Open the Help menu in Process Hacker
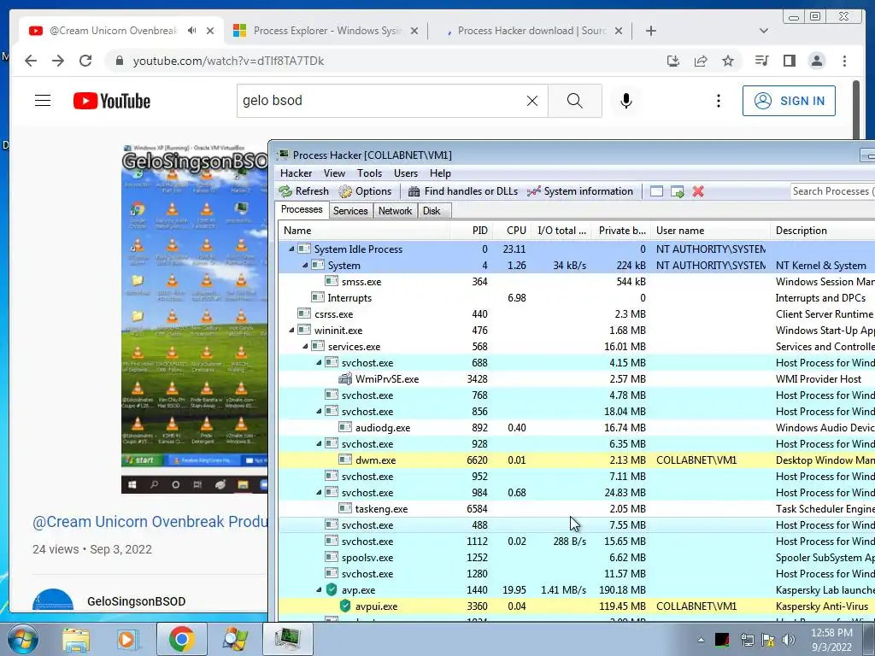Image resolution: width=875 pixels, height=656 pixels. point(440,173)
